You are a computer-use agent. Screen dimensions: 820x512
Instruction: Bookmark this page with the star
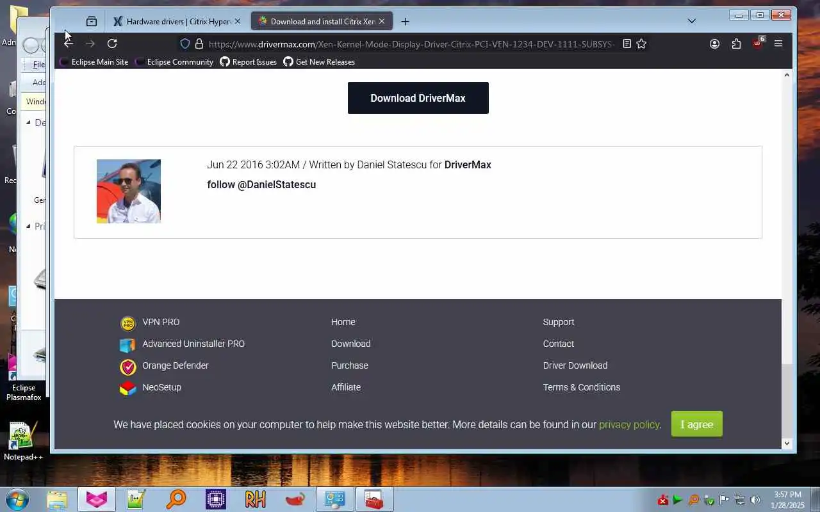641,44
